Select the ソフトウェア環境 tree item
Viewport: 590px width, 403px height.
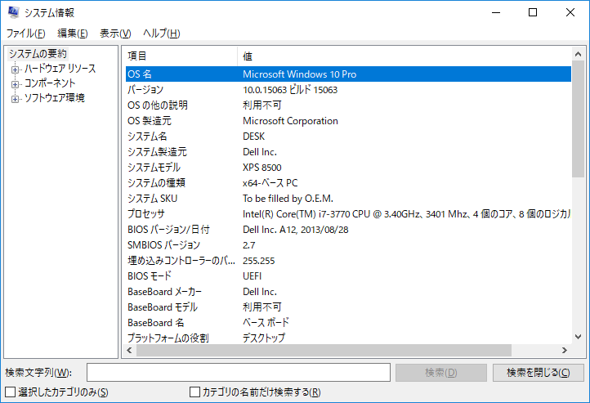pyautogui.click(x=55, y=98)
